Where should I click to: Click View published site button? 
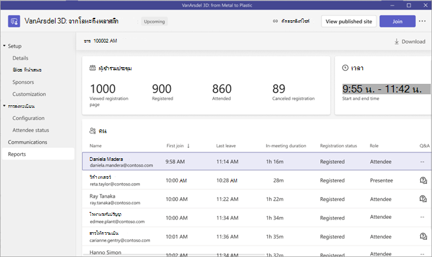(x=349, y=22)
